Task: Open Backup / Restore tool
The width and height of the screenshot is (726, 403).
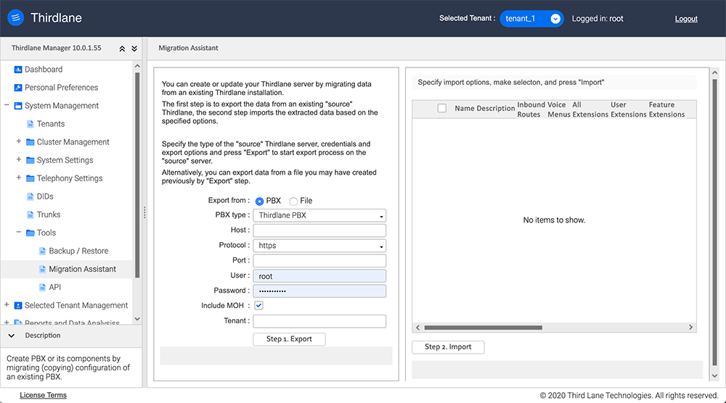Action: pyautogui.click(x=78, y=251)
